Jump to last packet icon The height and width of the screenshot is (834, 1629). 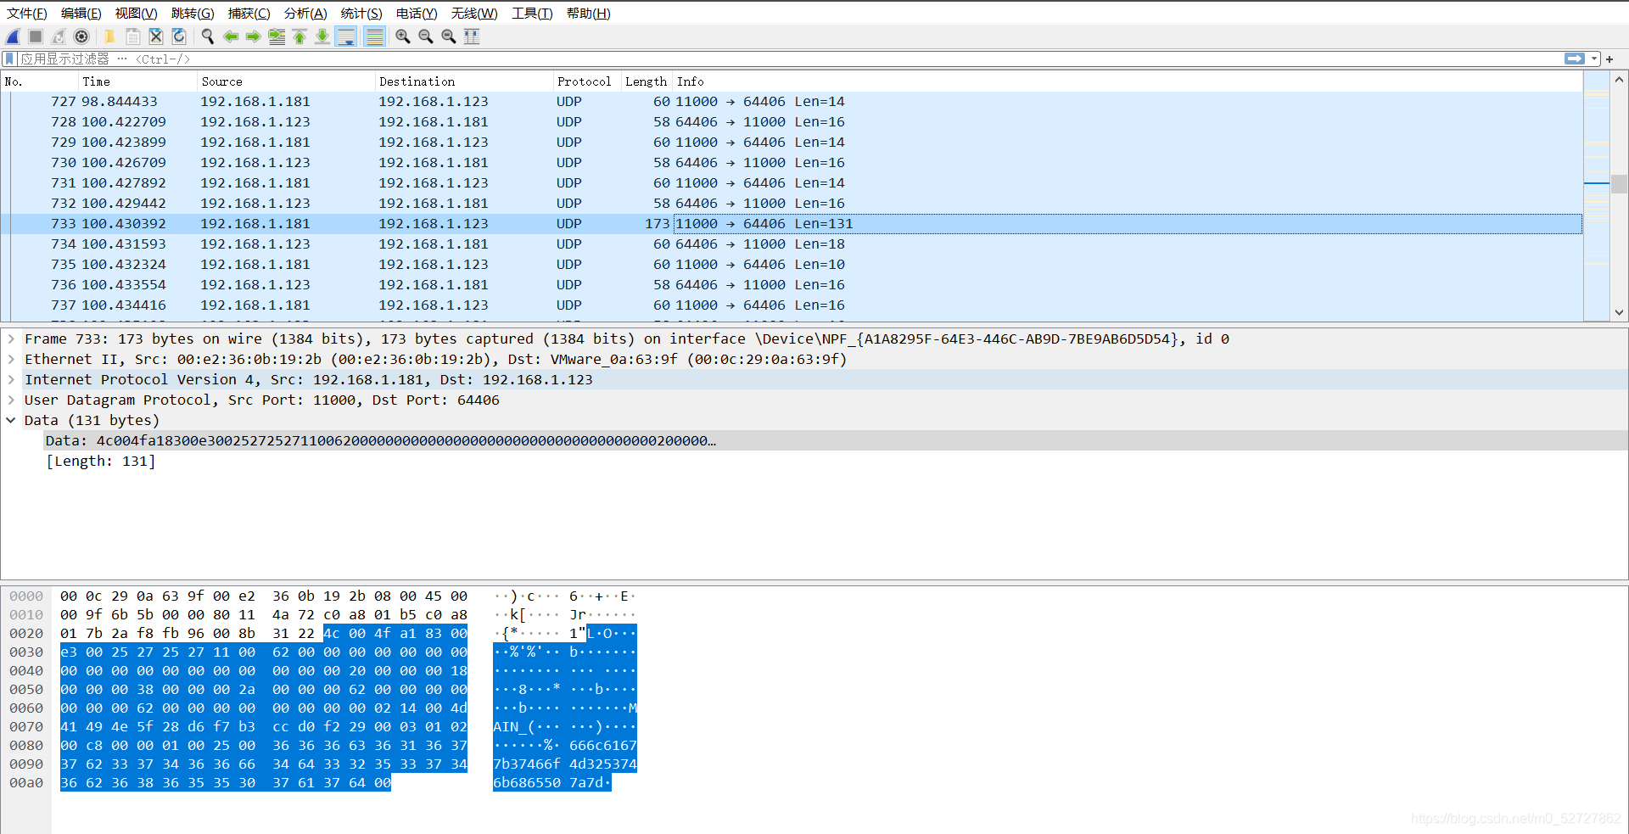[x=322, y=36]
